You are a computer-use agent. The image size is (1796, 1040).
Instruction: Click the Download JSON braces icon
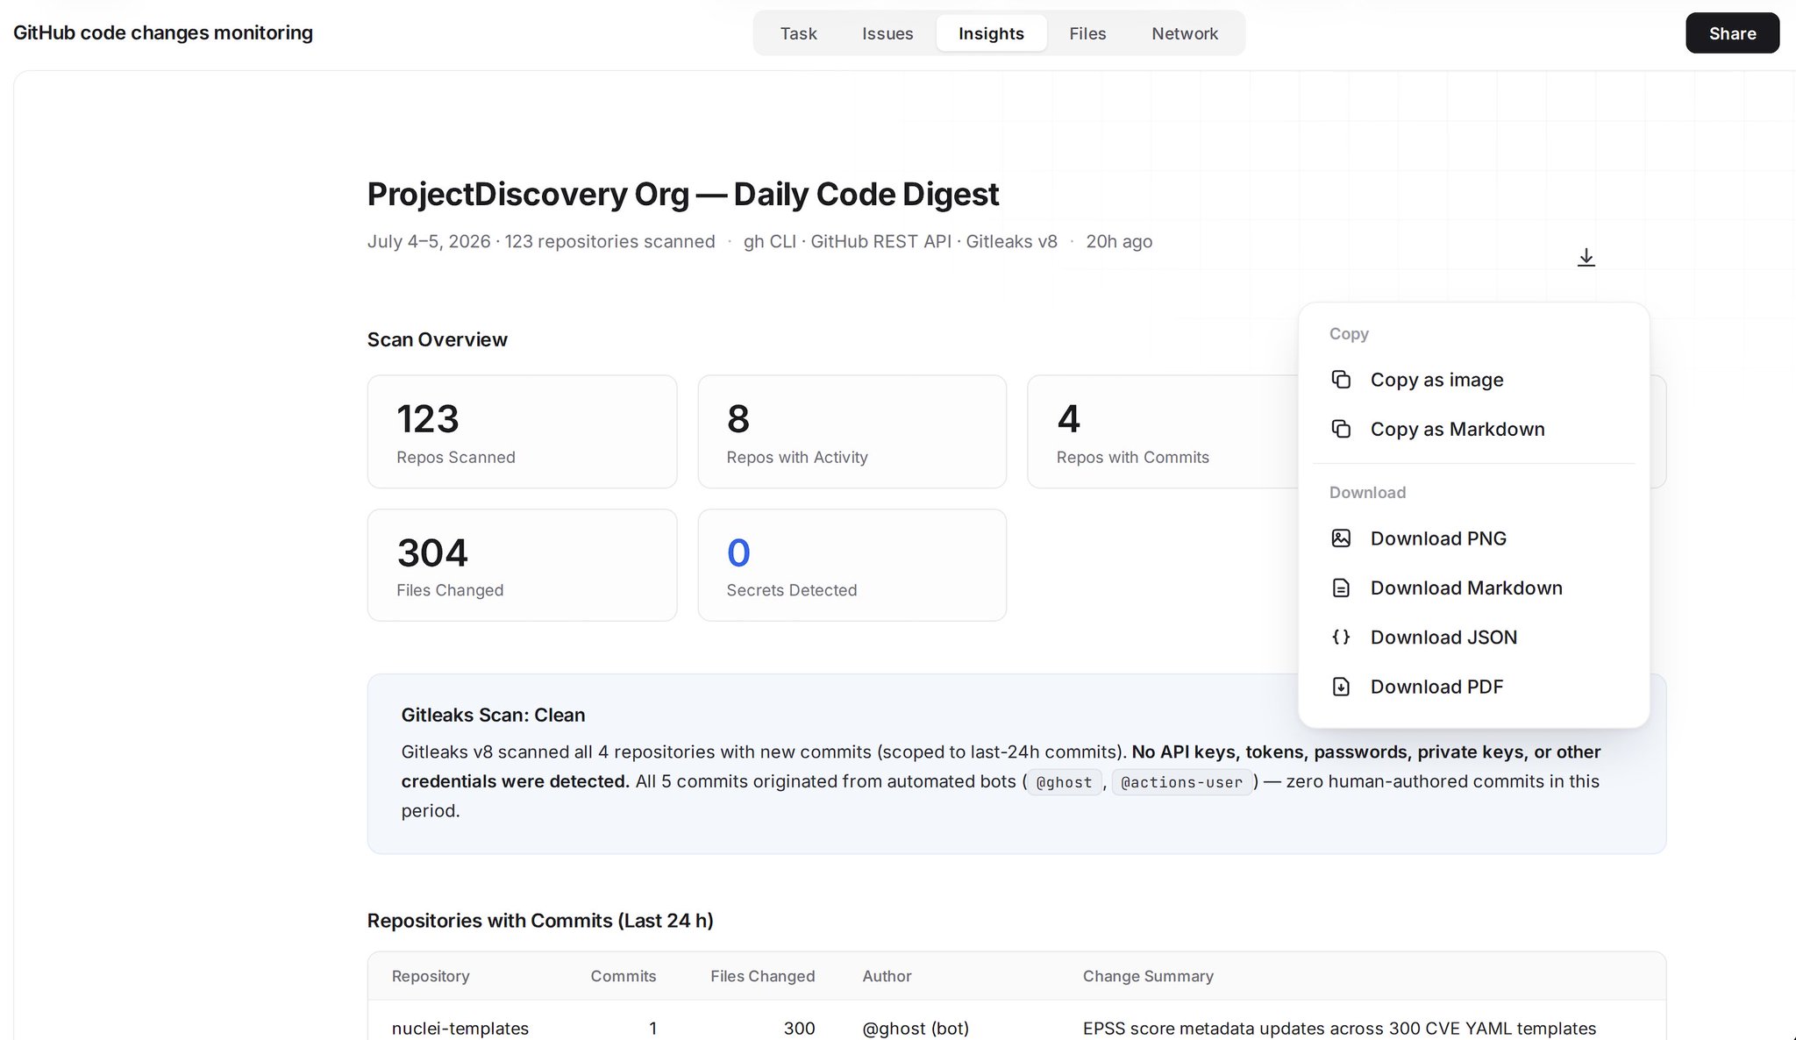tap(1341, 638)
